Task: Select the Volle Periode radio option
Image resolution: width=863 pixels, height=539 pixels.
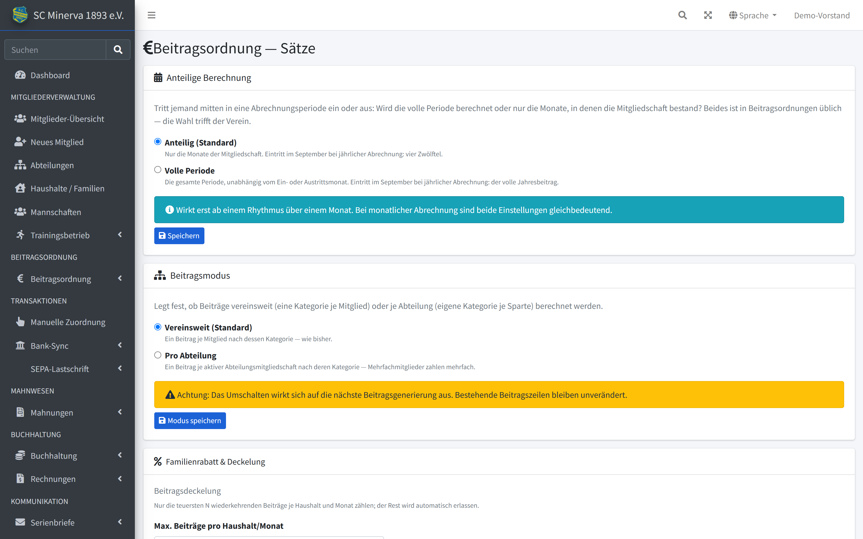Action: pos(157,170)
